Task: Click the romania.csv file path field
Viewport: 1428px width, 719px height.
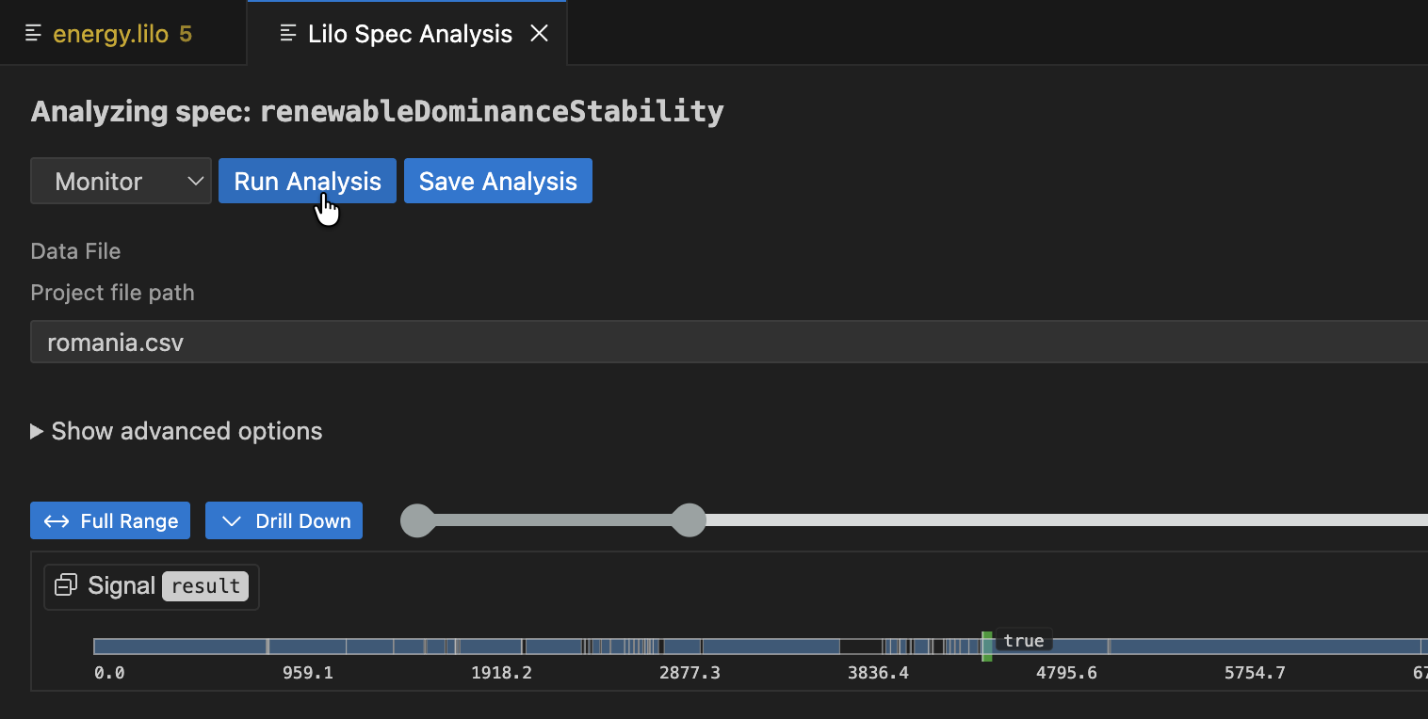Action: 377,342
